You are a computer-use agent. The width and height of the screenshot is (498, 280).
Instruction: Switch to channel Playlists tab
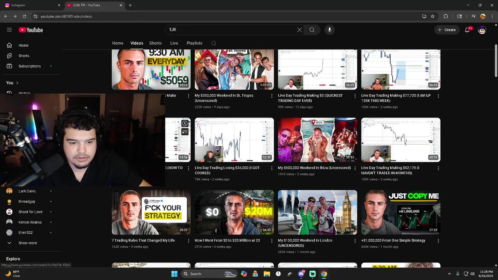pyautogui.click(x=194, y=43)
